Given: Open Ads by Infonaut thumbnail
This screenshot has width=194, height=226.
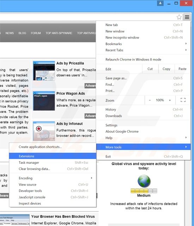Looking at the screenshot, I should 44,131.
